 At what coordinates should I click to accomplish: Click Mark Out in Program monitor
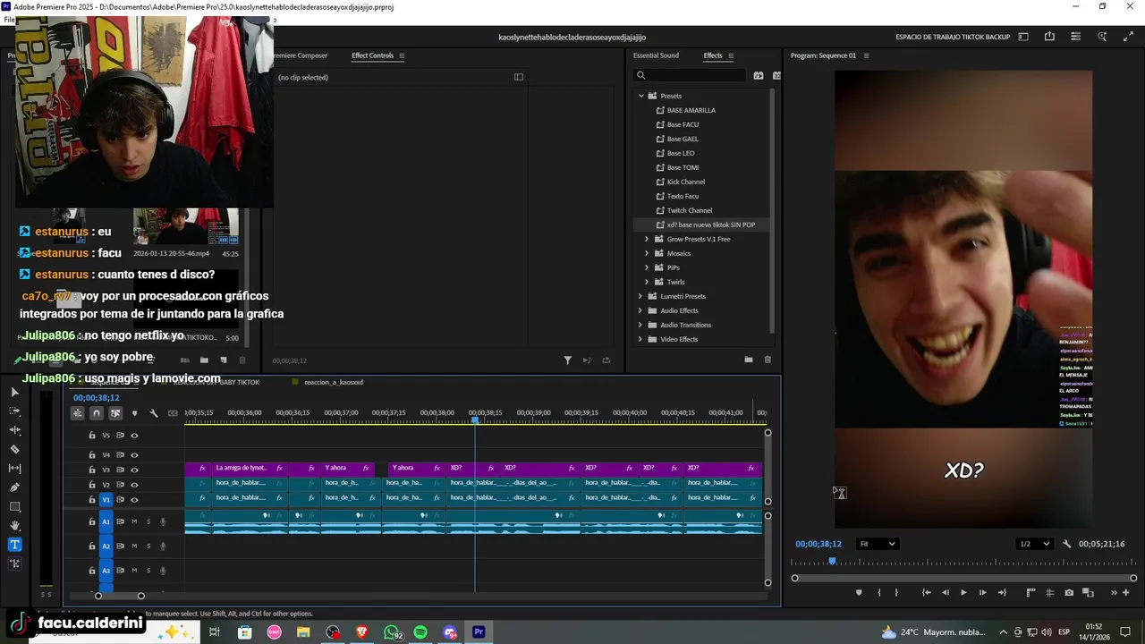tap(896, 593)
